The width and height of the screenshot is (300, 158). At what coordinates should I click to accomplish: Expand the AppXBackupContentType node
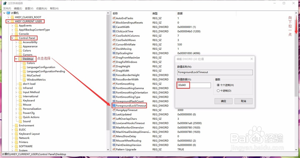point(12,30)
